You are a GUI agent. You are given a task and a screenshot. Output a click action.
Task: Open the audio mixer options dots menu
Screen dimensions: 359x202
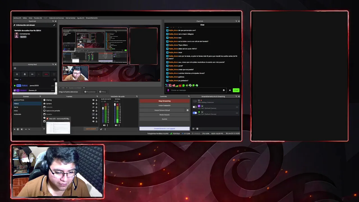[105, 129]
